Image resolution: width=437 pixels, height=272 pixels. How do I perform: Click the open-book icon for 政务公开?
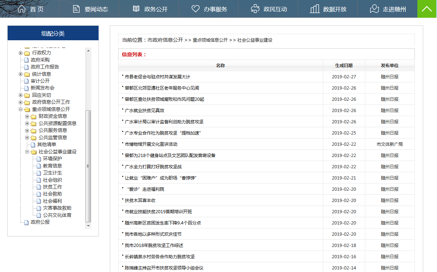(136, 9)
